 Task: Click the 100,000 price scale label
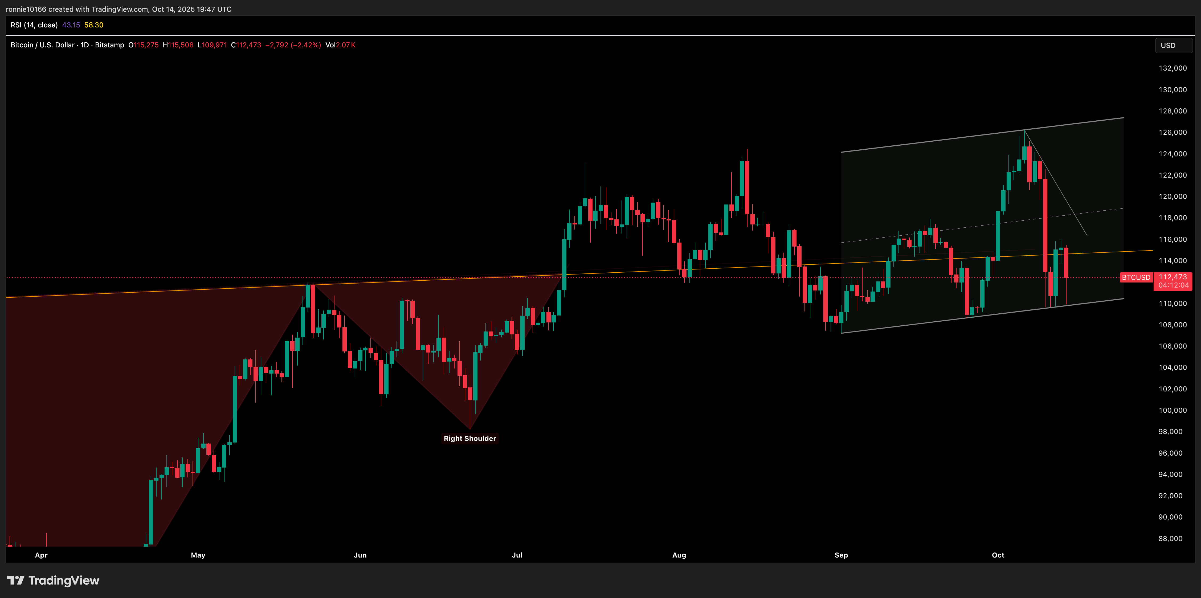(1173, 411)
